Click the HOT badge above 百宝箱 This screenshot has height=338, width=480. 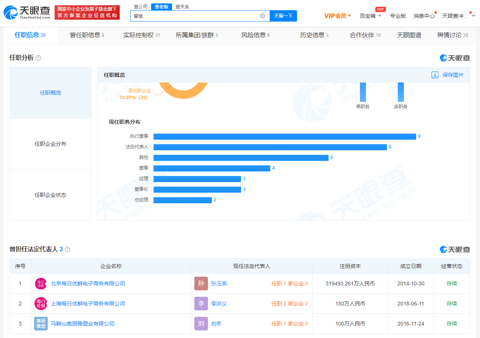pyautogui.click(x=380, y=9)
